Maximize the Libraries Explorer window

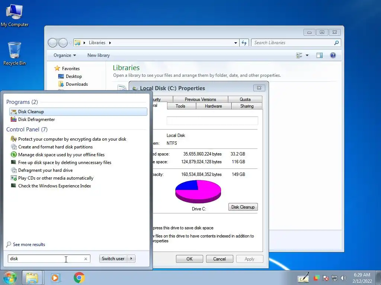(x=322, y=32)
